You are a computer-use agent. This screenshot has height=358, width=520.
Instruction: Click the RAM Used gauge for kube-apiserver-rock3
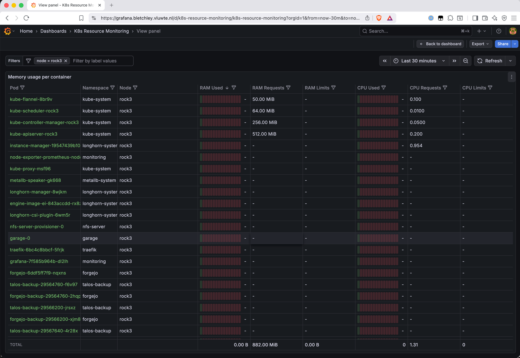[x=220, y=134]
